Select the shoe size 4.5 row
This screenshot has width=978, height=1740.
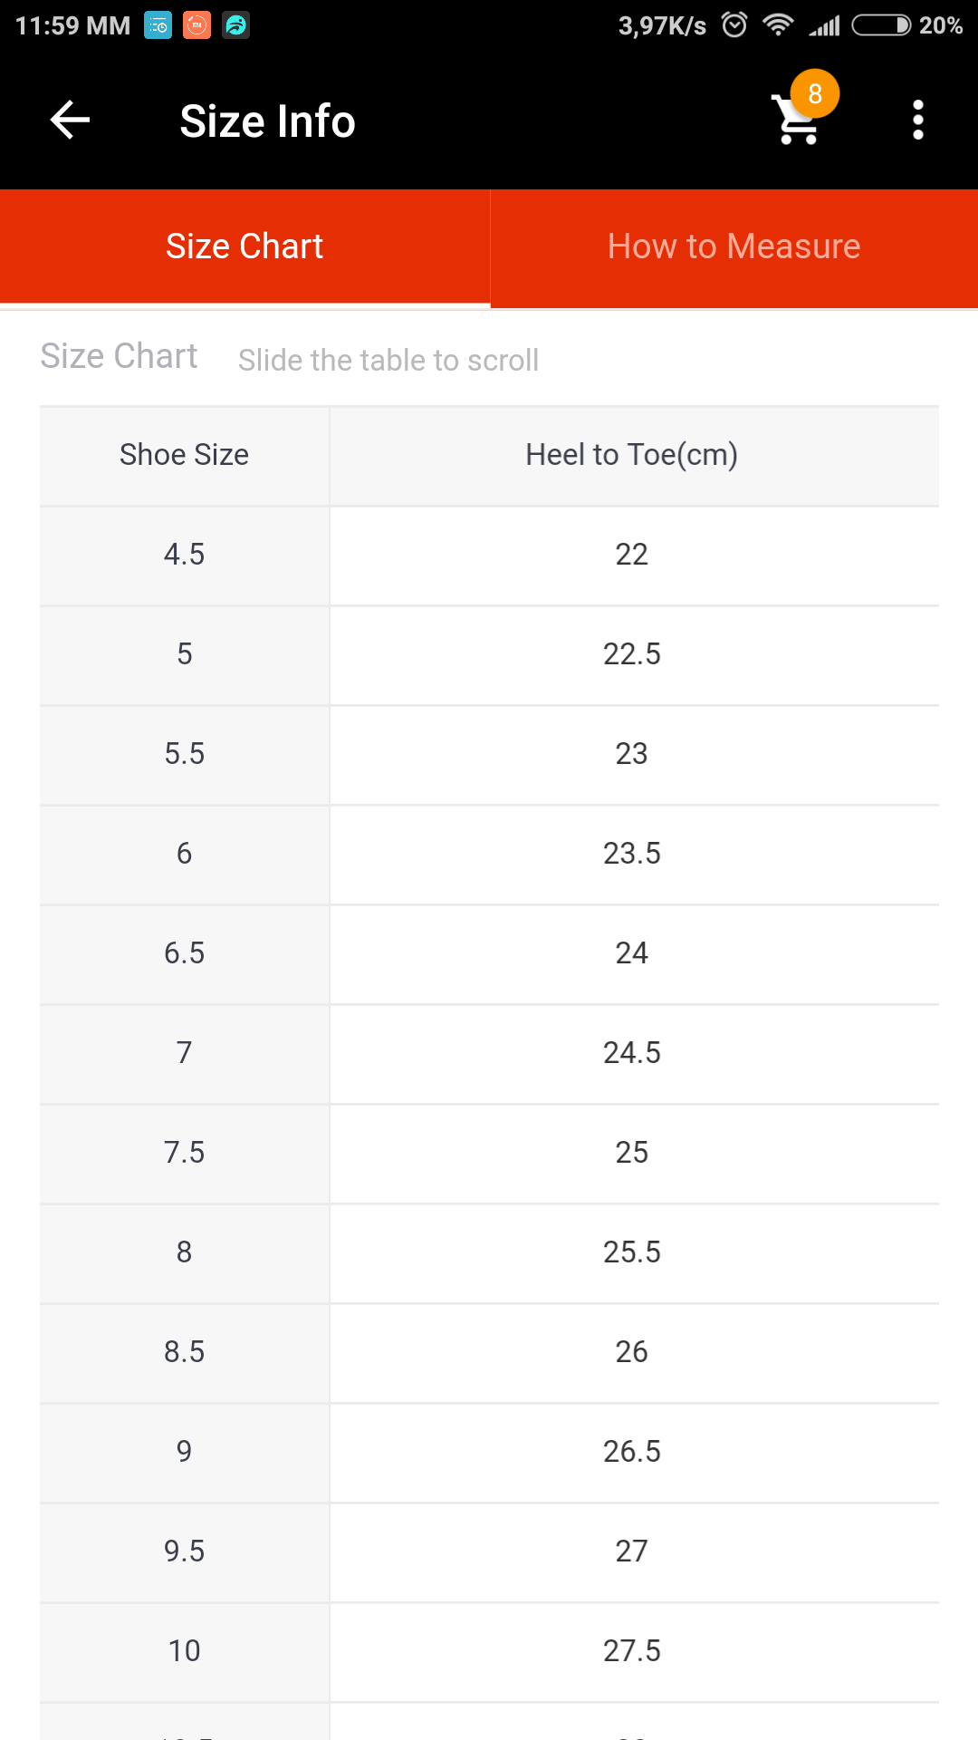tap(184, 555)
